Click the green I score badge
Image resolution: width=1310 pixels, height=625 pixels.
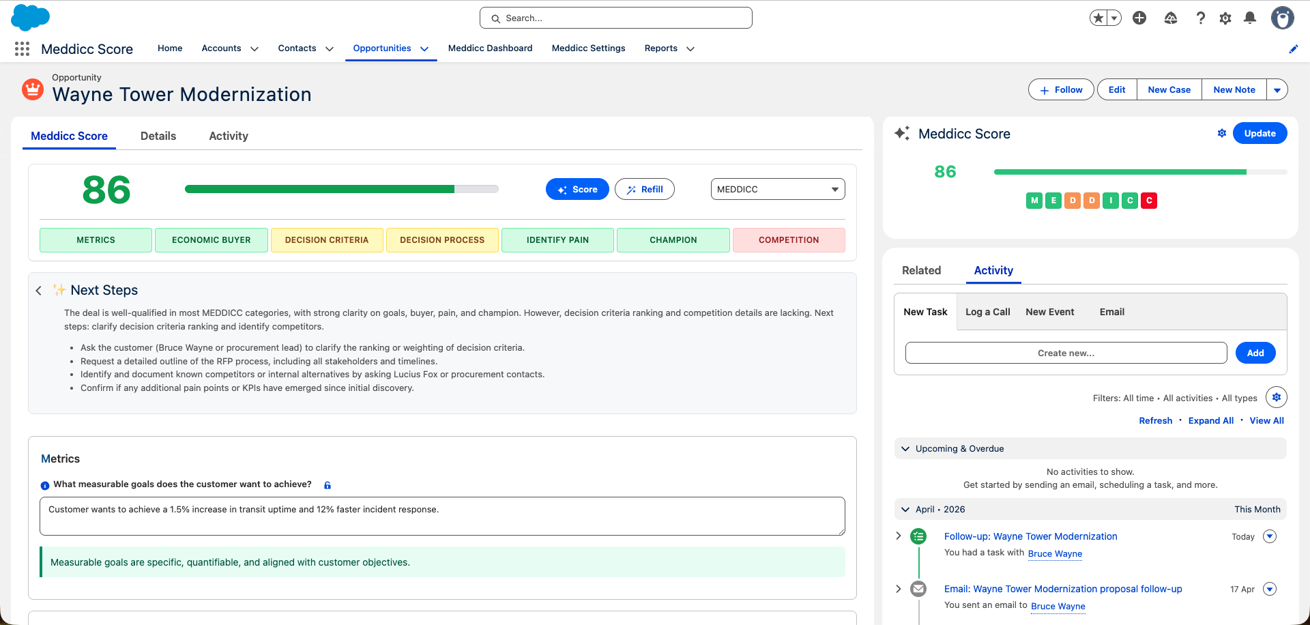(x=1111, y=201)
